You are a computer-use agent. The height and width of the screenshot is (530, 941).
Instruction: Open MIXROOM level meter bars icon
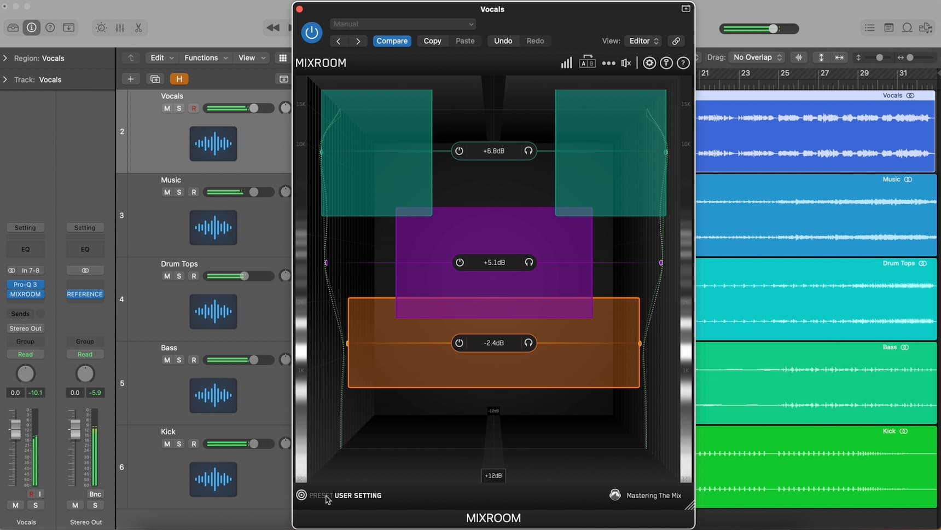(566, 63)
